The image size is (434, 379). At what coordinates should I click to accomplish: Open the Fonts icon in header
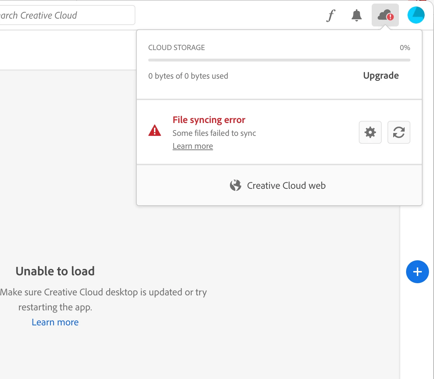point(331,15)
